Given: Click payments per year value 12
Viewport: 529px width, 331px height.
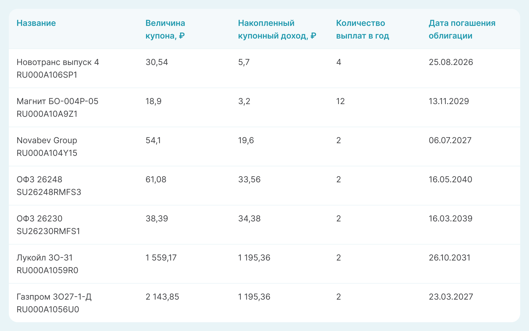Looking at the screenshot, I should pos(340,101).
